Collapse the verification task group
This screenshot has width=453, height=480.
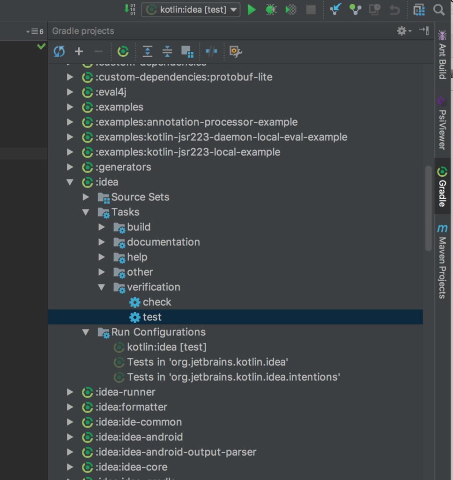[102, 287]
